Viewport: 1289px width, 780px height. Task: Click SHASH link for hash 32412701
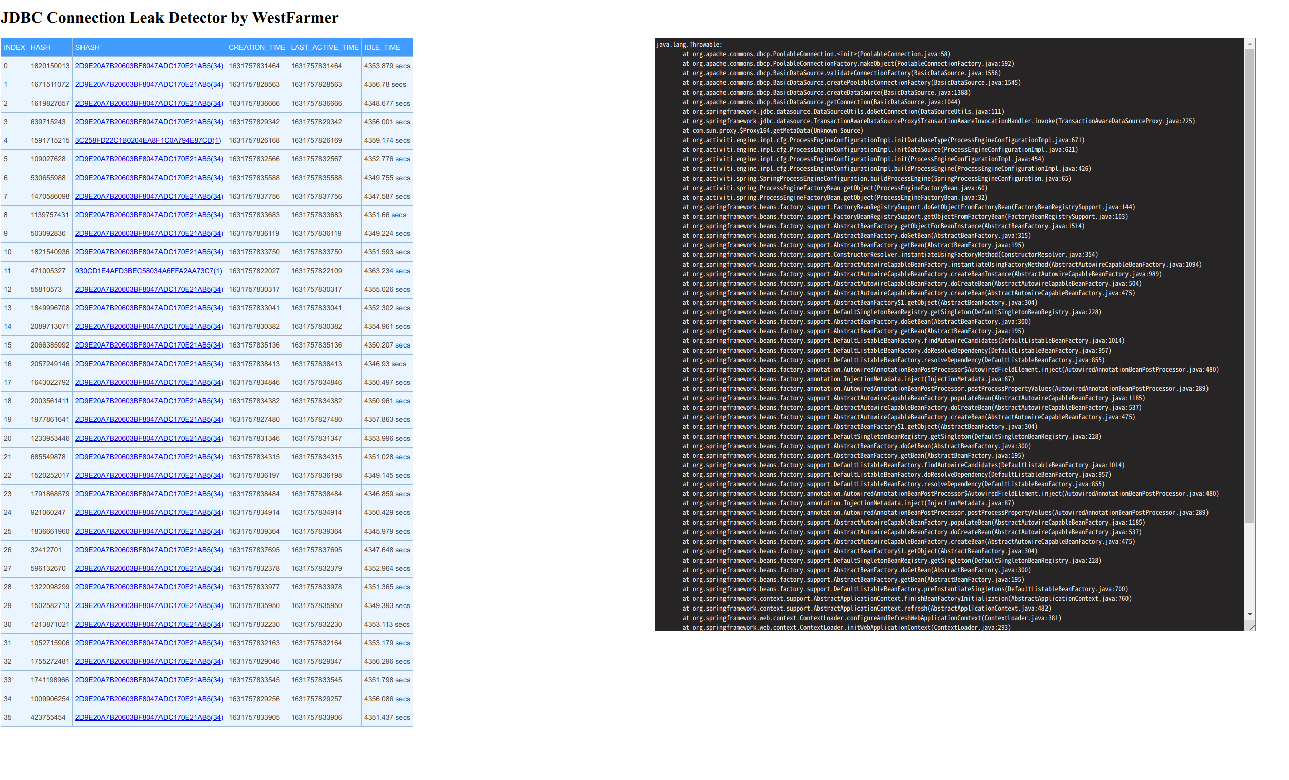(x=149, y=550)
